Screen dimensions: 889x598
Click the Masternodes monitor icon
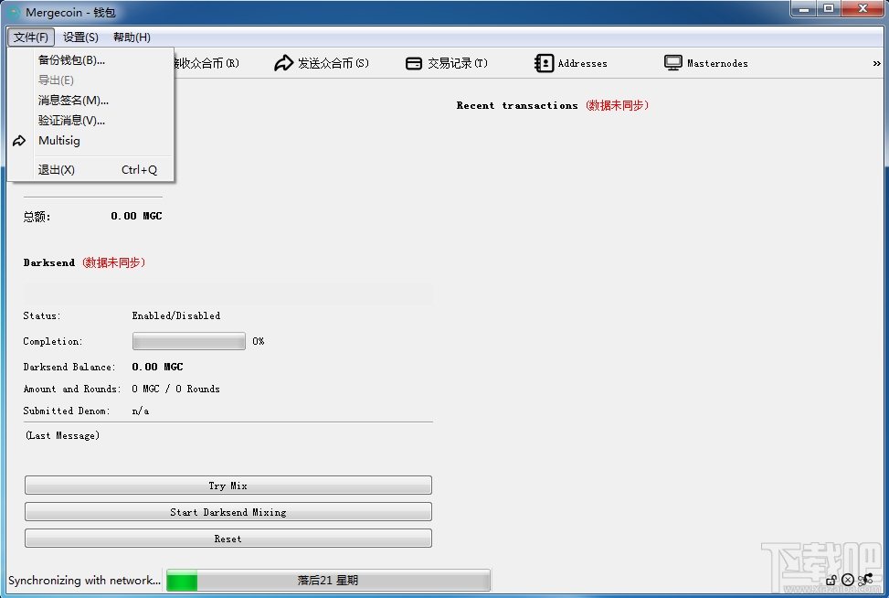[x=673, y=63]
